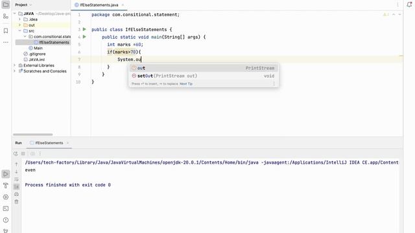Open the Project tool window icon
This screenshot has height=233, width=415.
6,5
